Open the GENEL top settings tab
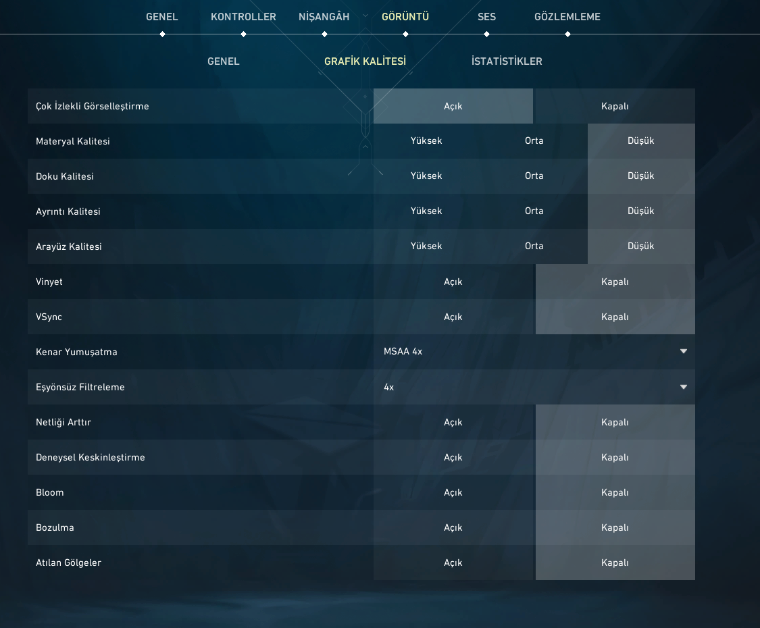Image resolution: width=760 pixels, height=628 pixels. (x=162, y=17)
